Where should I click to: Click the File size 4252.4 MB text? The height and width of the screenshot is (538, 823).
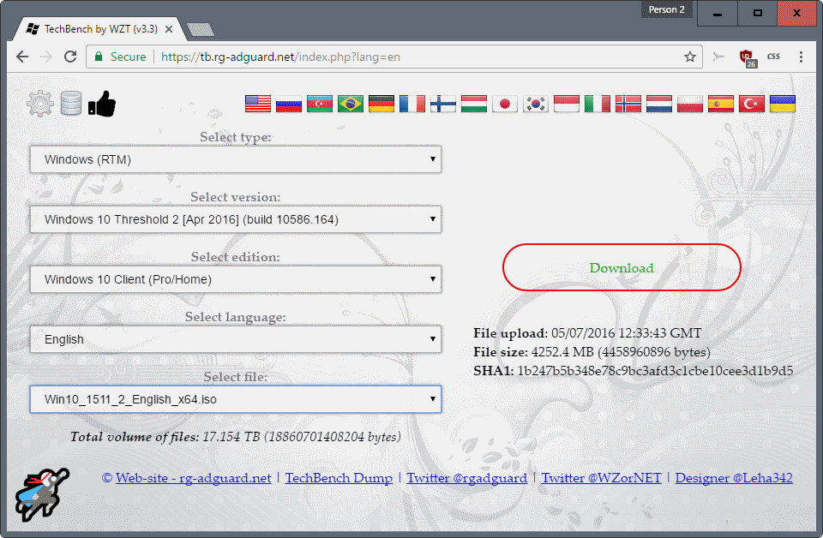point(592,352)
